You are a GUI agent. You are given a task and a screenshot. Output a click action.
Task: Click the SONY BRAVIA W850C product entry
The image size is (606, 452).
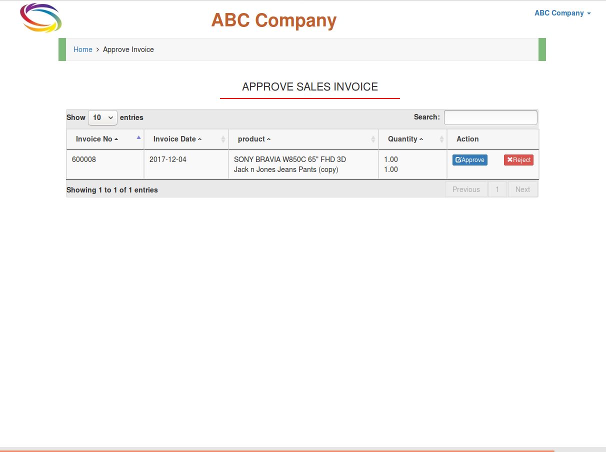click(290, 159)
